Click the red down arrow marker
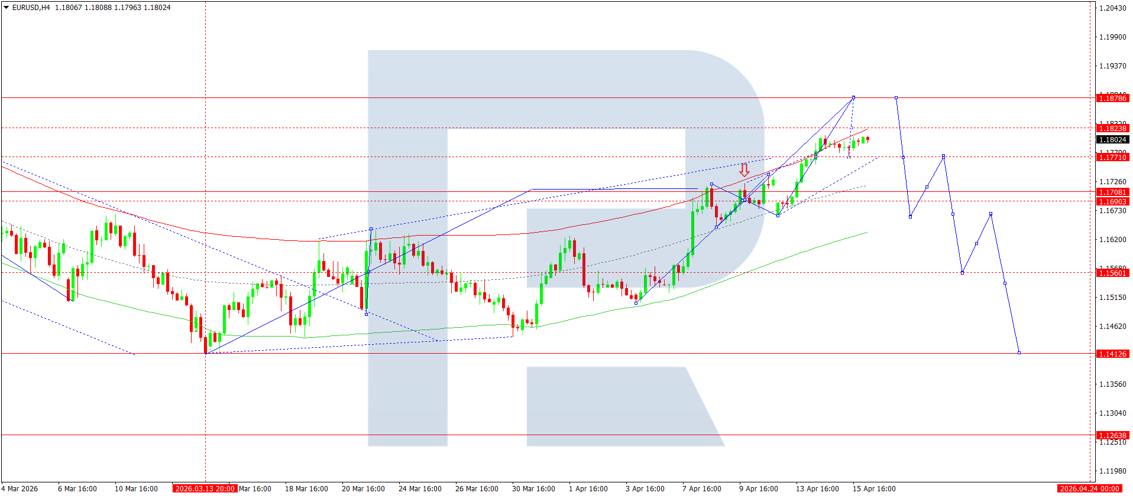The height and width of the screenshot is (496, 1133). pyautogui.click(x=744, y=171)
